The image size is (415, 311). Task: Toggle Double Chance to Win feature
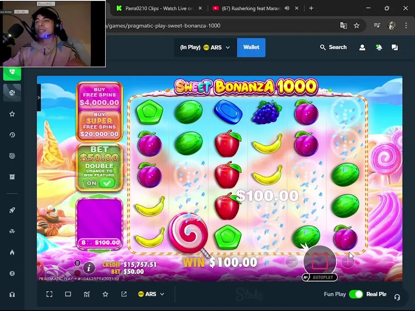(x=99, y=183)
